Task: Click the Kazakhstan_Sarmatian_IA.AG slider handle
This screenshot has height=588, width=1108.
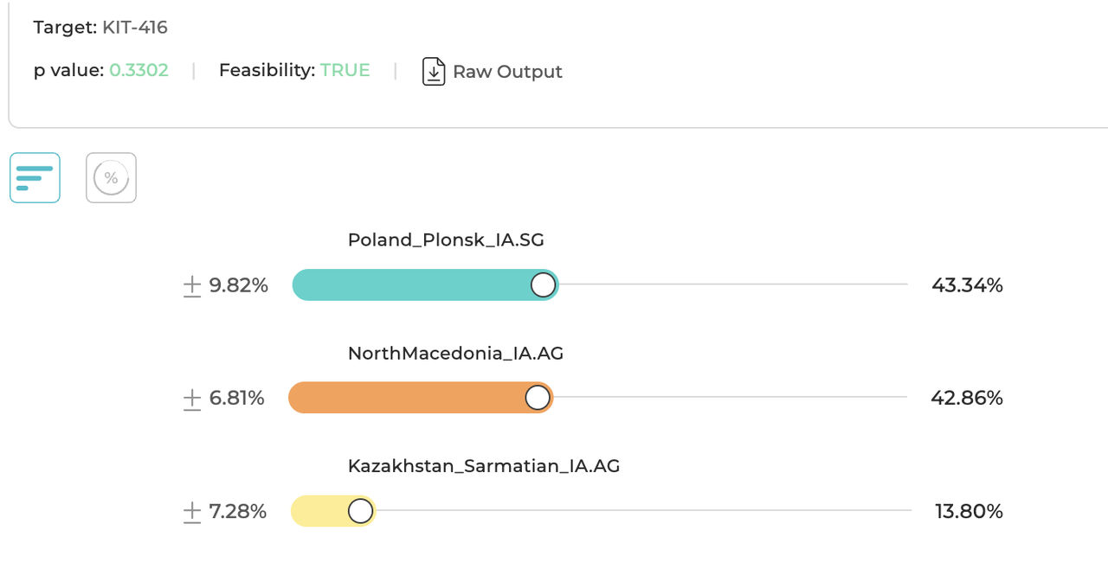Action: click(361, 511)
